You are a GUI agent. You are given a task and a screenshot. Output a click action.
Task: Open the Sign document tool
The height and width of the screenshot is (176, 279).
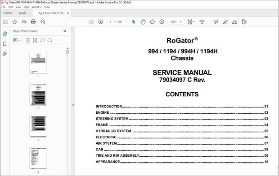[234, 22]
